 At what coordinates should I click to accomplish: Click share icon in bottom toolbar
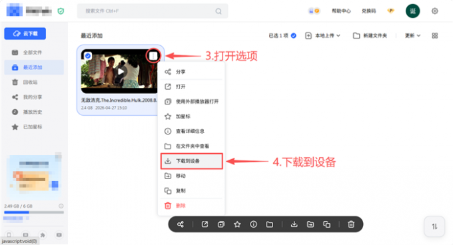[x=181, y=224]
